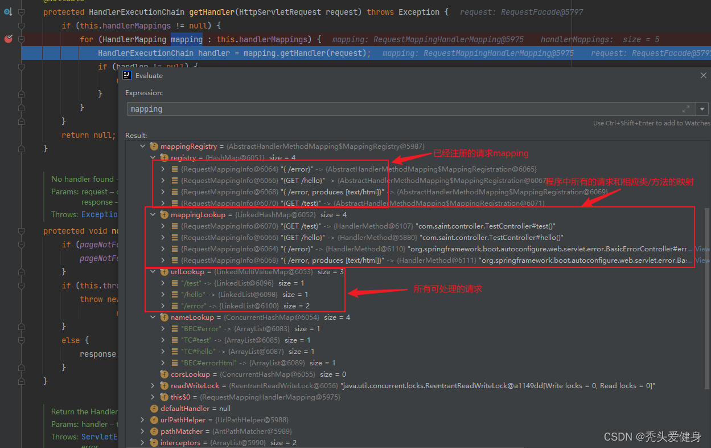Click the overridden-method gutter icon beside getHandler
Viewport: 711px width, 448px height.
[x=8, y=12]
